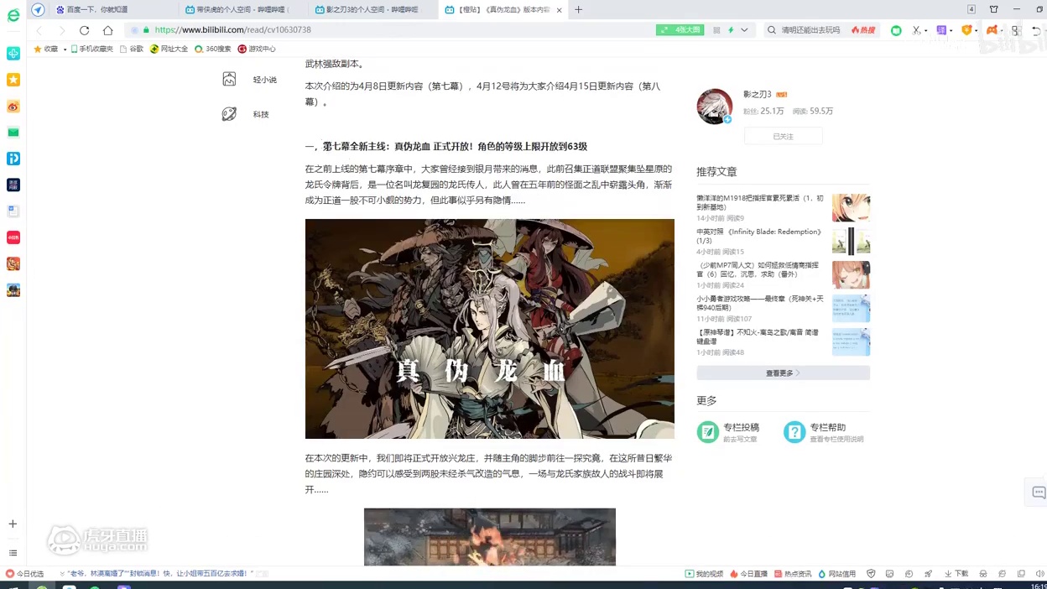This screenshot has width=1047, height=589.
Task: Click the 已关注 follow button
Action: point(783,136)
